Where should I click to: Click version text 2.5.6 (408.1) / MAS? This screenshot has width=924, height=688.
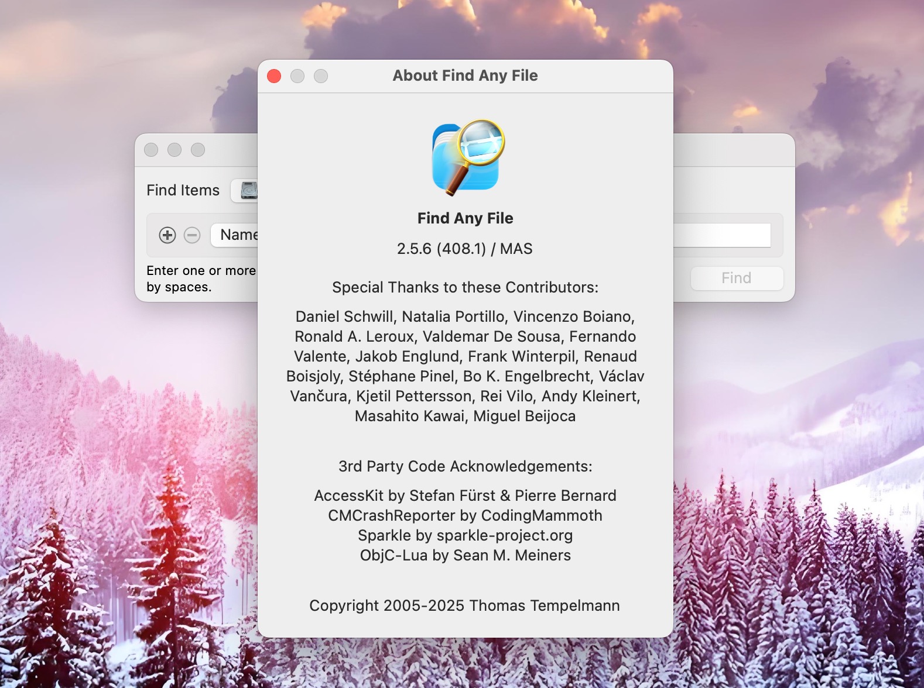[x=465, y=249]
